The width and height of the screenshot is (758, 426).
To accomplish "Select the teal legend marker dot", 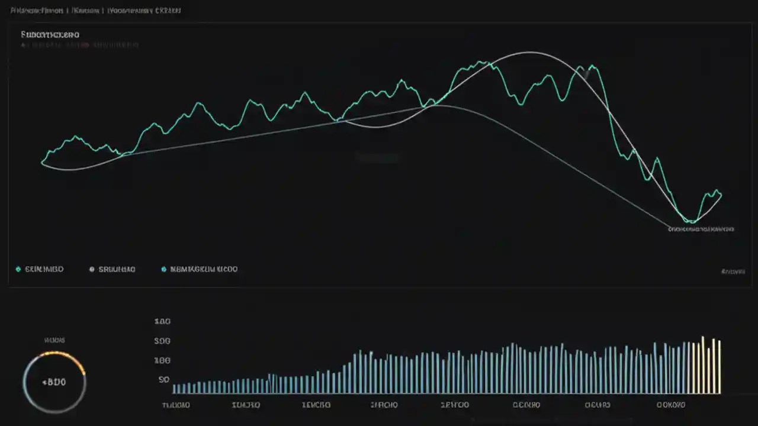I will click(18, 269).
